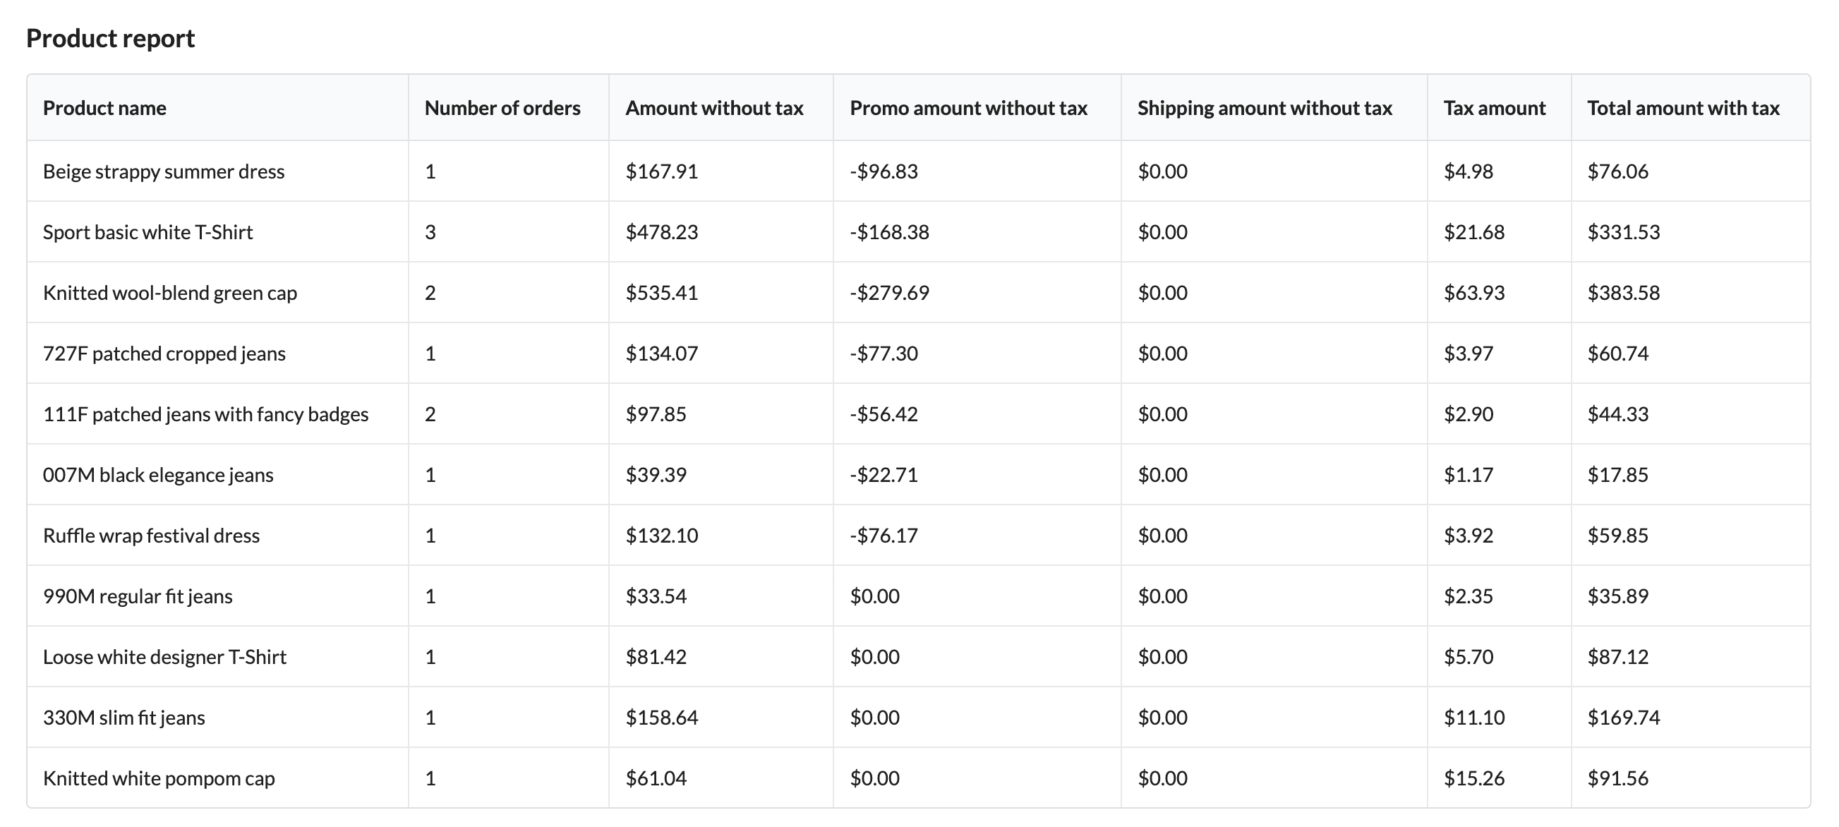The width and height of the screenshot is (1839, 827).
Task: Click the $17.85 total amount
Action: coord(1617,474)
